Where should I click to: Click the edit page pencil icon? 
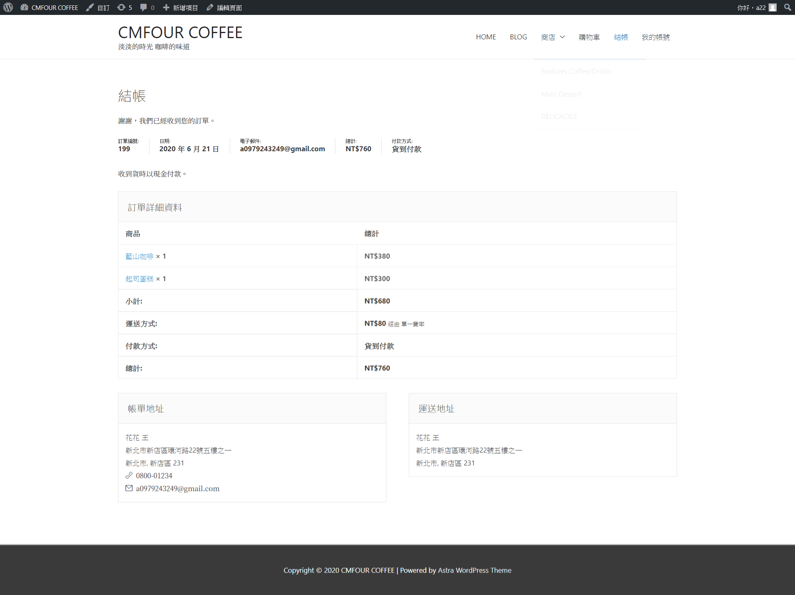(x=210, y=7)
